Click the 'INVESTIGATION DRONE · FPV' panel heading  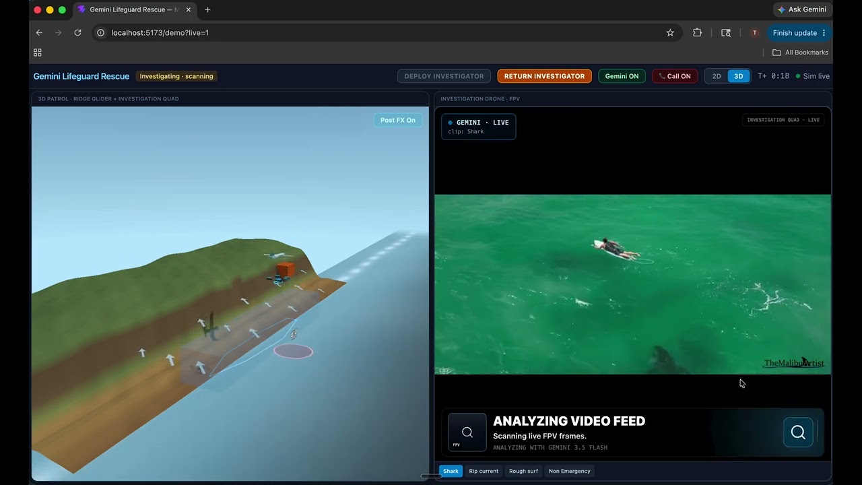click(480, 99)
